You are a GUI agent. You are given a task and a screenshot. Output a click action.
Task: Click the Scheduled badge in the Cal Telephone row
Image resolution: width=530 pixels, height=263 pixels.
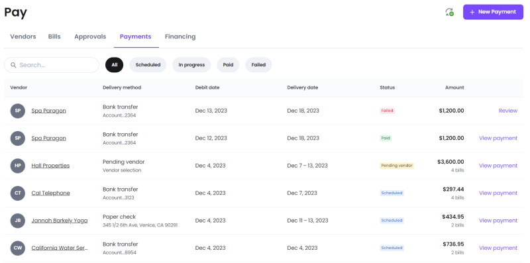tap(392, 193)
